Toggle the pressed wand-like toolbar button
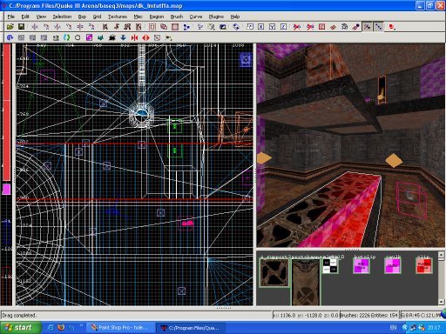The height and width of the screenshot is (334, 446). pos(368,27)
